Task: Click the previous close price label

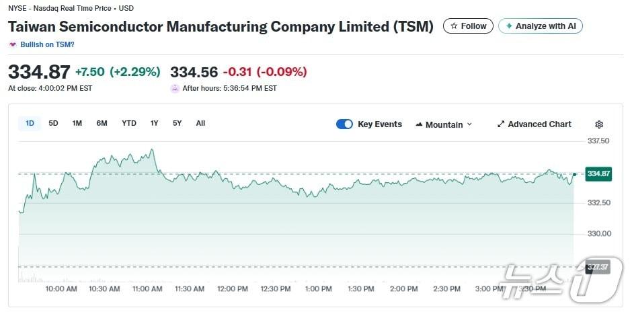Action: tap(598, 266)
